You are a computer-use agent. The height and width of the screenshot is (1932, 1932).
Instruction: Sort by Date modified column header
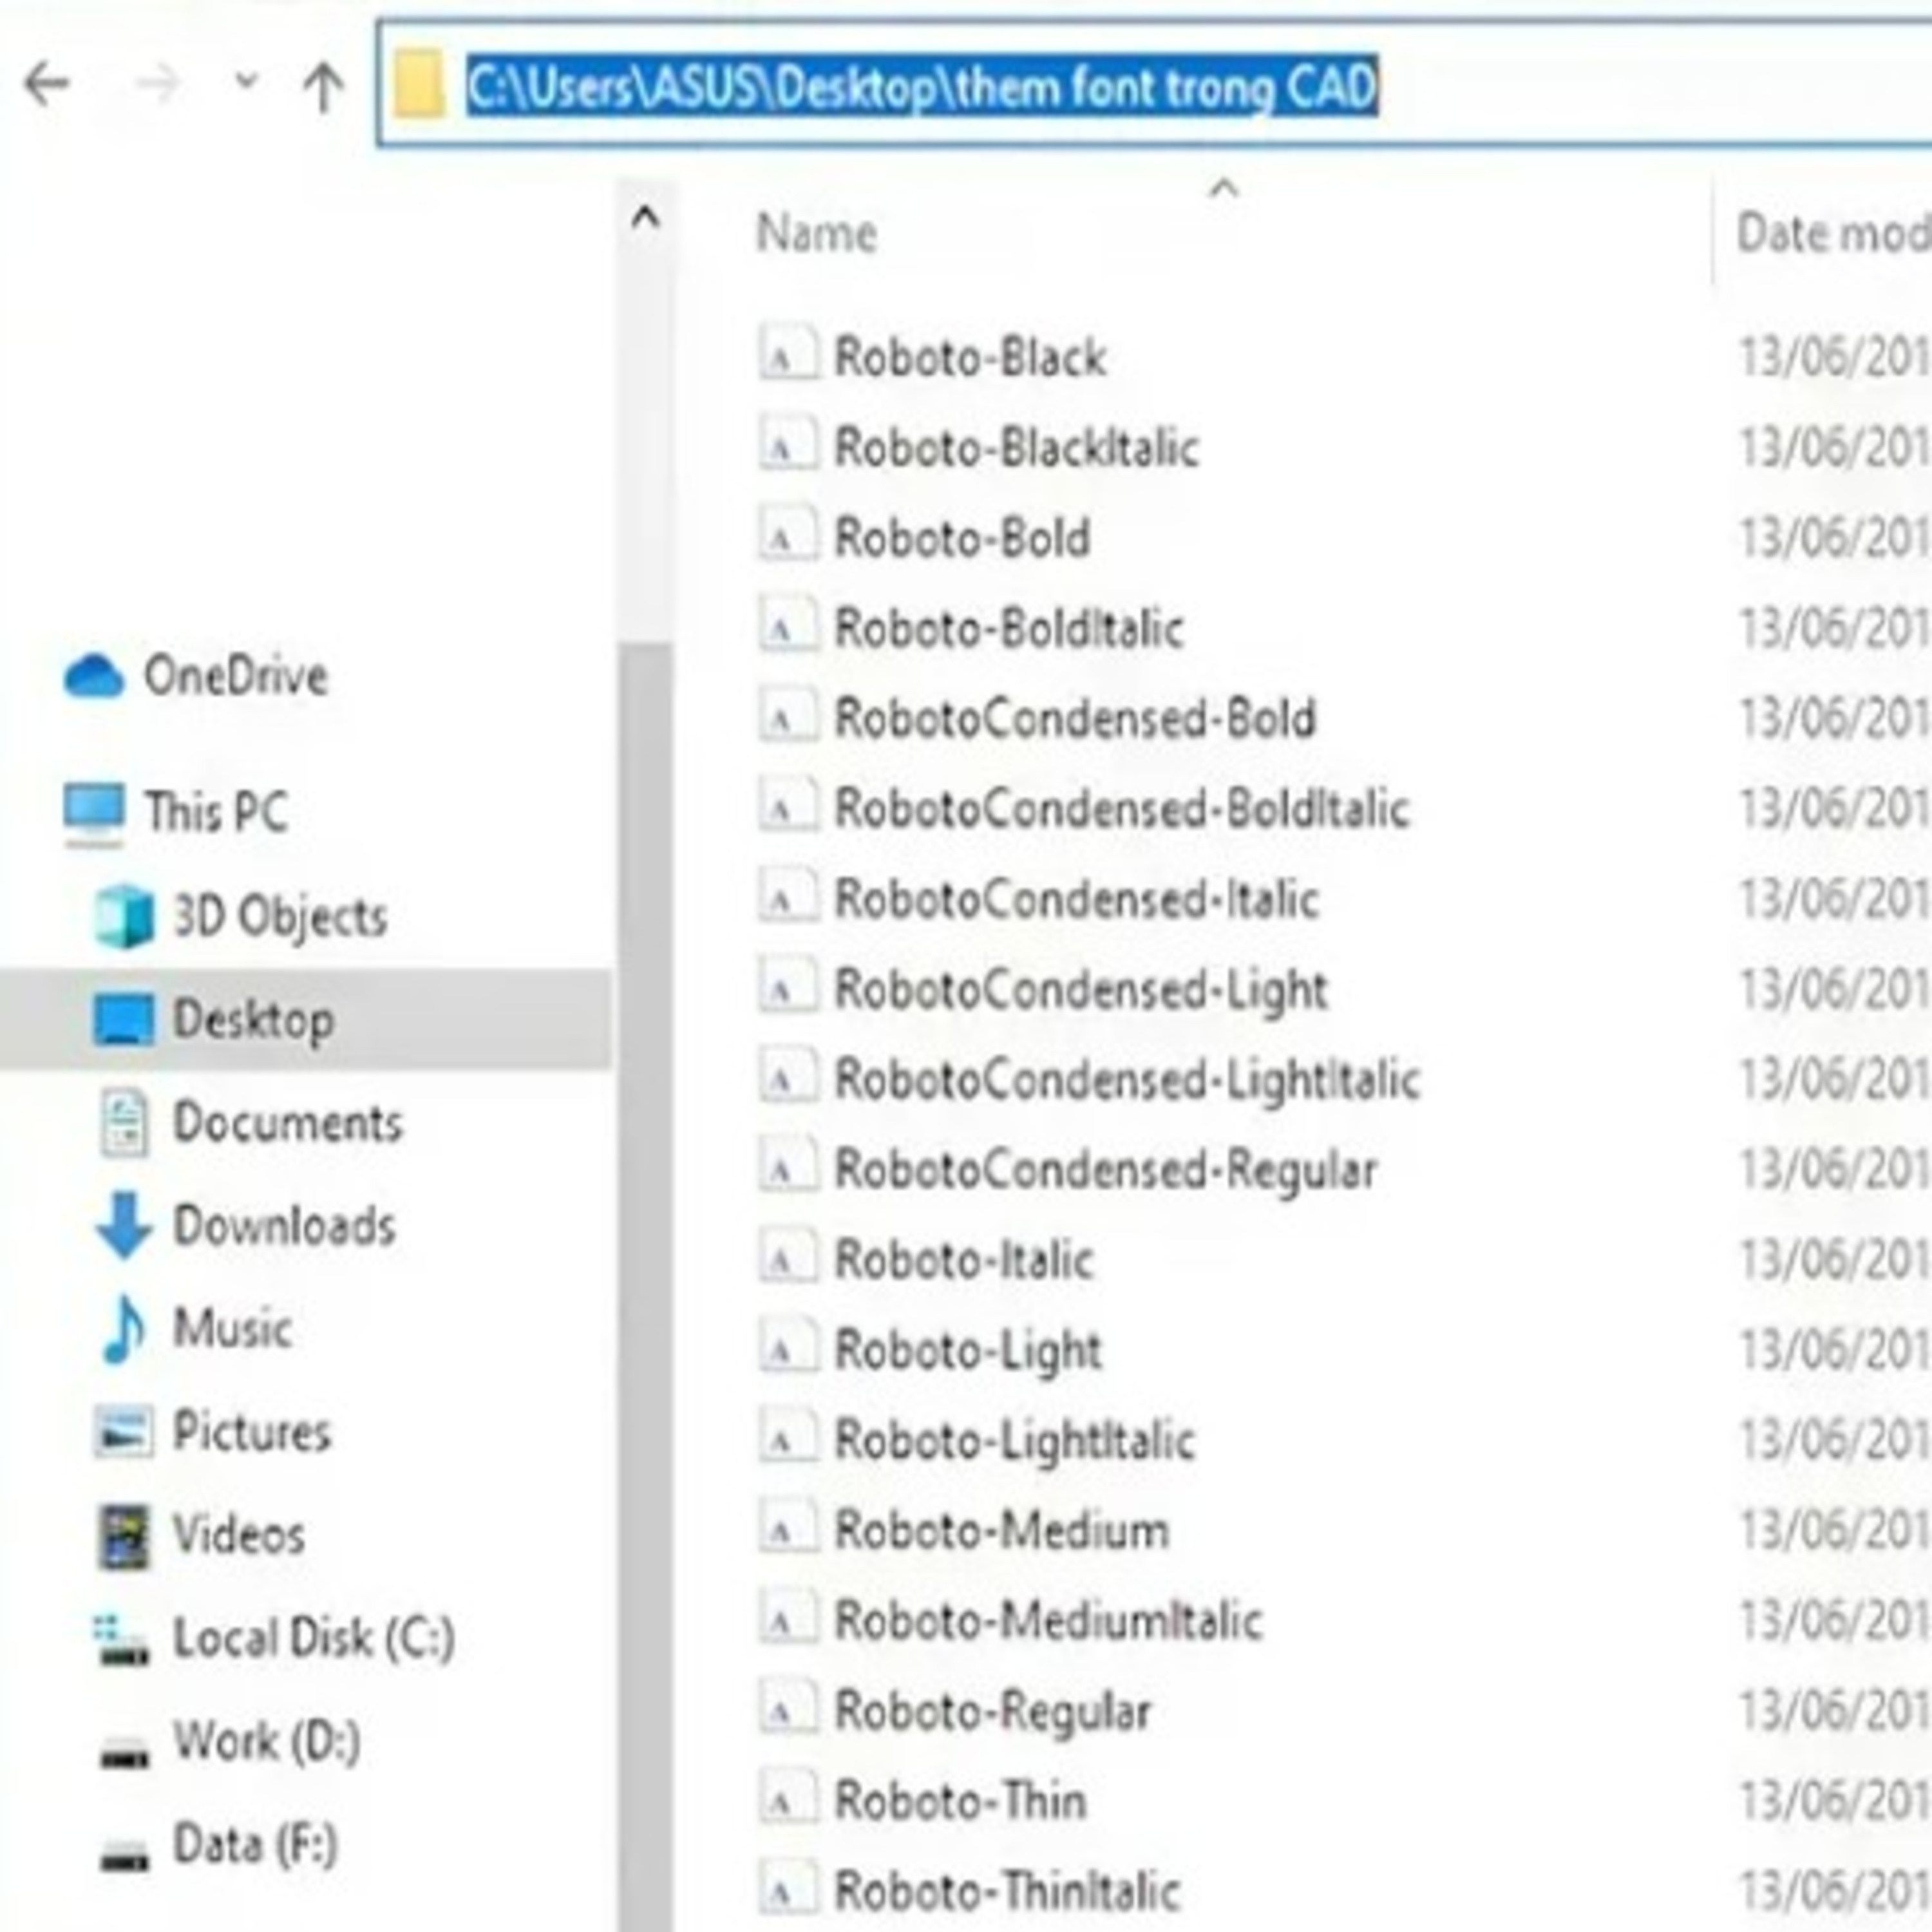click(1830, 234)
